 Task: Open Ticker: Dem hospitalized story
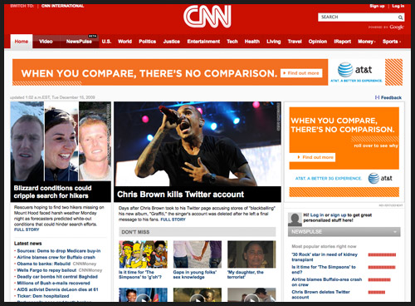43,296
